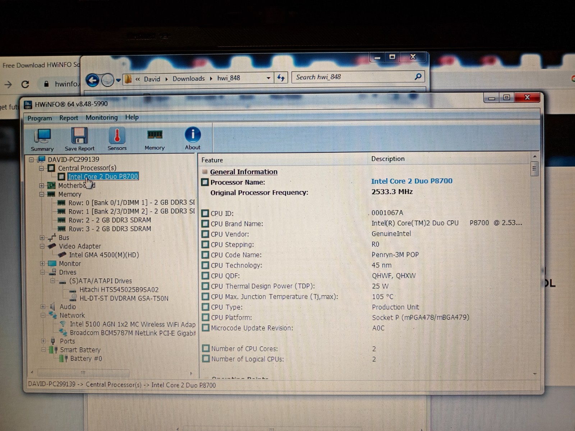This screenshot has width=575, height=431.
Task: Click the Search hwi_848 field
Action: 358,77
